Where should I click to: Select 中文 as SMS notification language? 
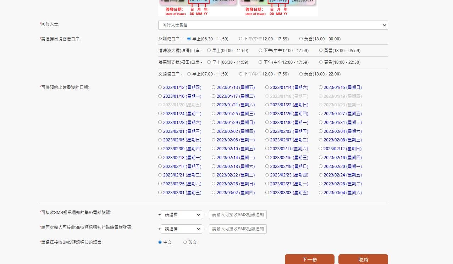coord(160,242)
